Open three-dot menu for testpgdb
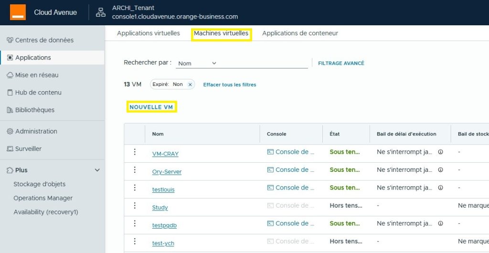 135,224
